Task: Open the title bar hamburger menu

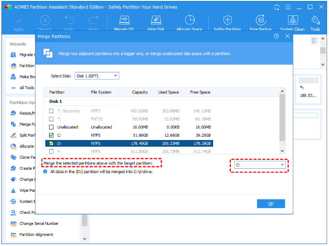Action: [x=288, y=7]
